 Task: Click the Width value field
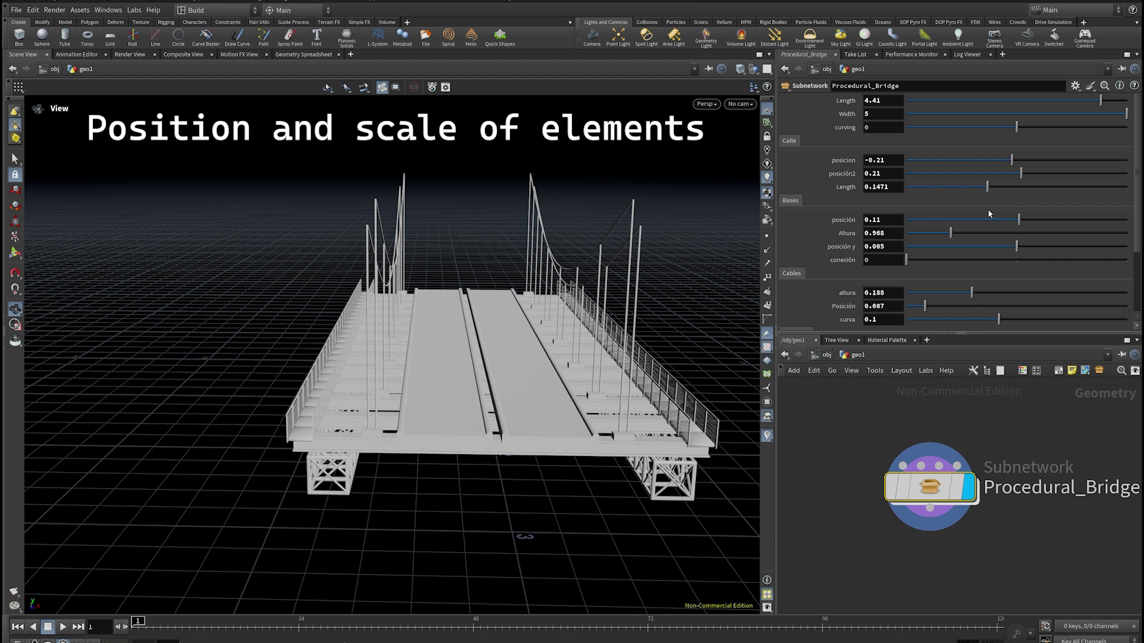[883, 114]
